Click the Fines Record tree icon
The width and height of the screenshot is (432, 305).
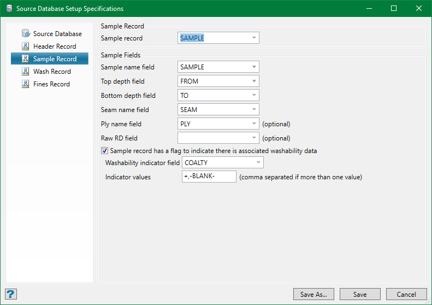point(26,84)
